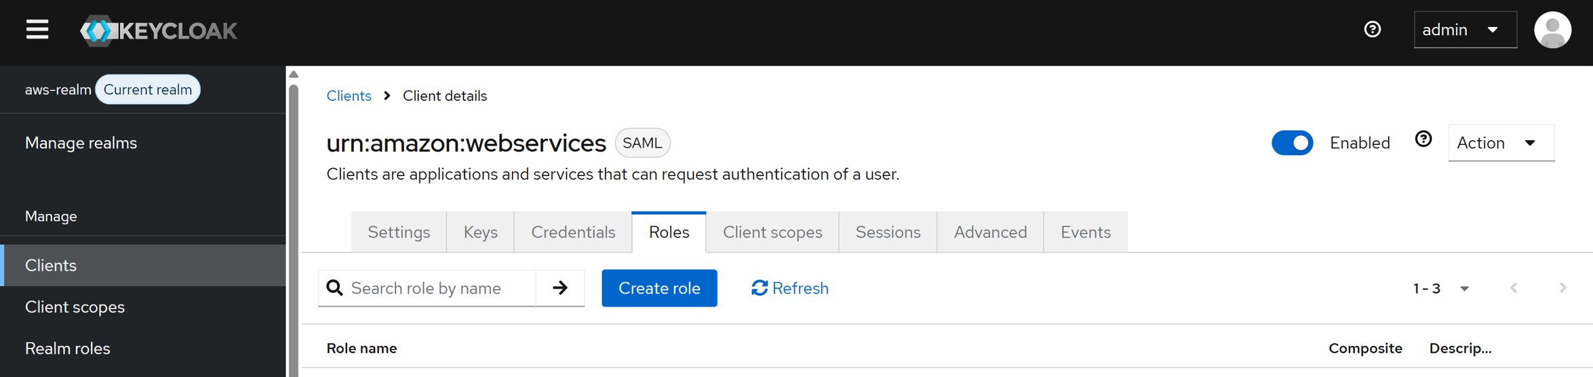Screen dimensions: 1593x377
Task: Select the Roles tab
Action: coord(669,232)
